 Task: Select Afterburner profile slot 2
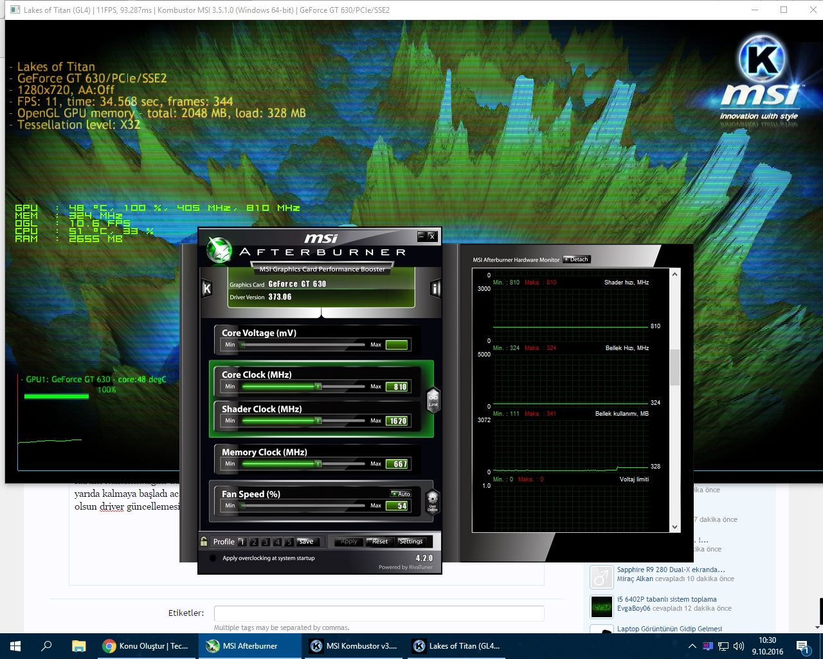pyautogui.click(x=254, y=542)
